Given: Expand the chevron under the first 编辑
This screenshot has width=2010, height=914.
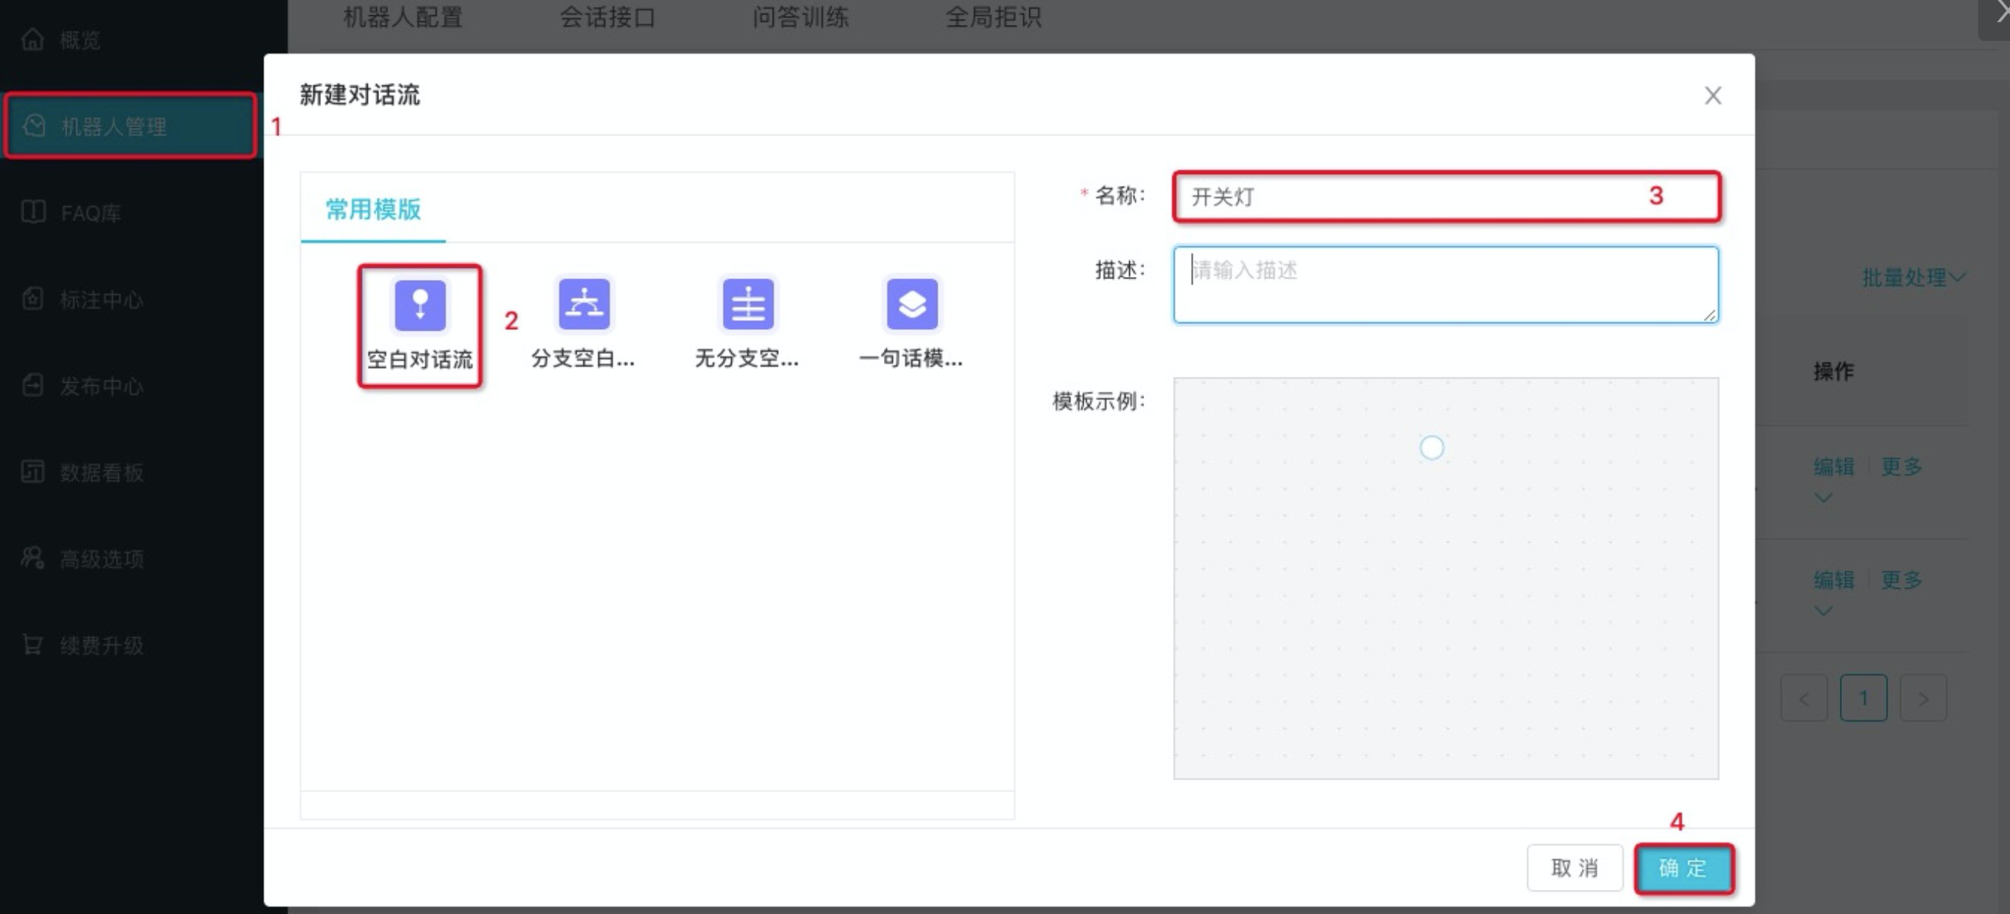Looking at the screenshot, I should [1823, 498].
